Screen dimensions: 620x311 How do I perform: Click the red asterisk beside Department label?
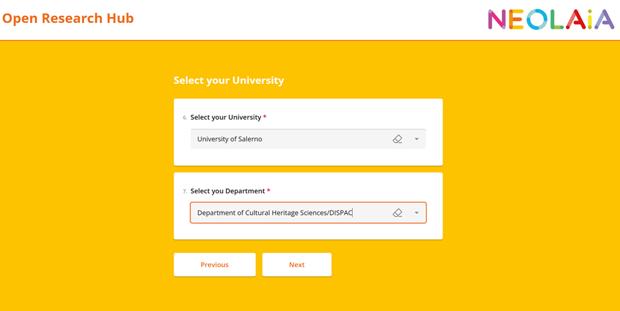click(268, 191)
